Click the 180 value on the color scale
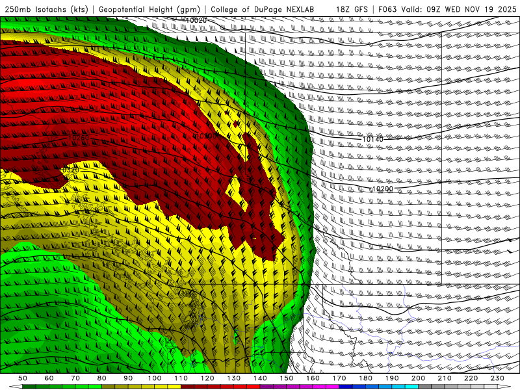 [365, 378]
